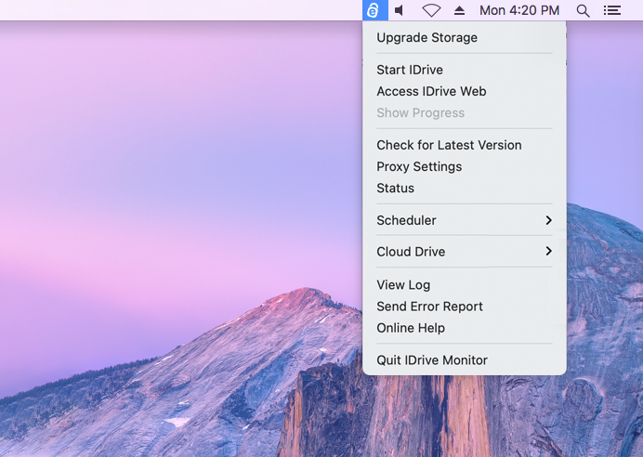Choose Quit IDrive Monitor
The width and height of the screenshot is (643, 457).
[x=465, y=359]
